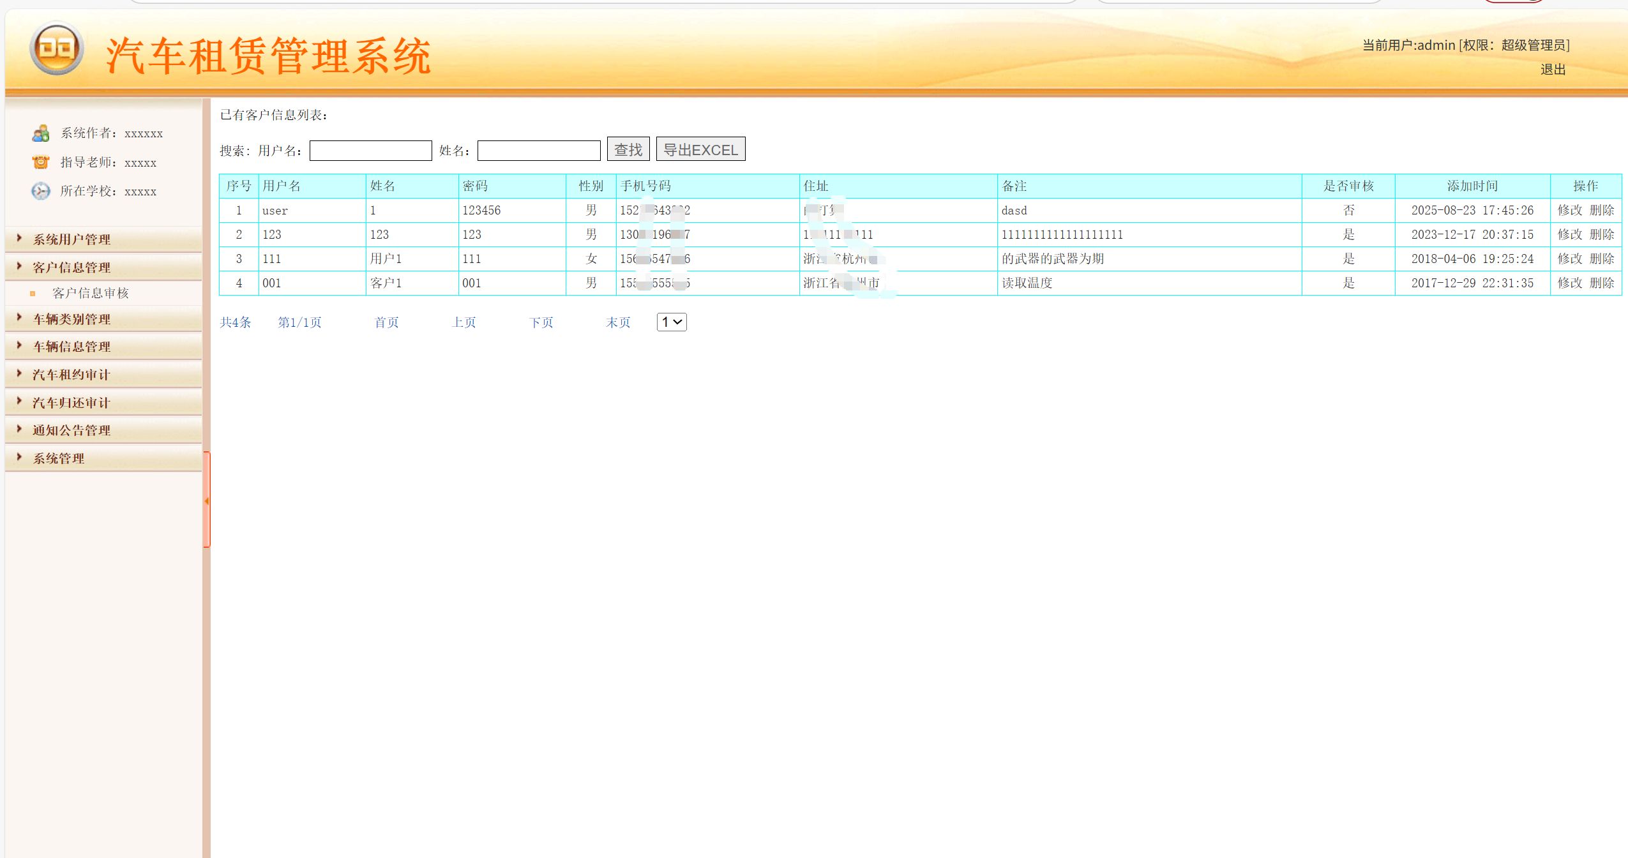The image size is (1628, 858).
Task: Click 第1/1页 page indicator
Action: point(299,322)
